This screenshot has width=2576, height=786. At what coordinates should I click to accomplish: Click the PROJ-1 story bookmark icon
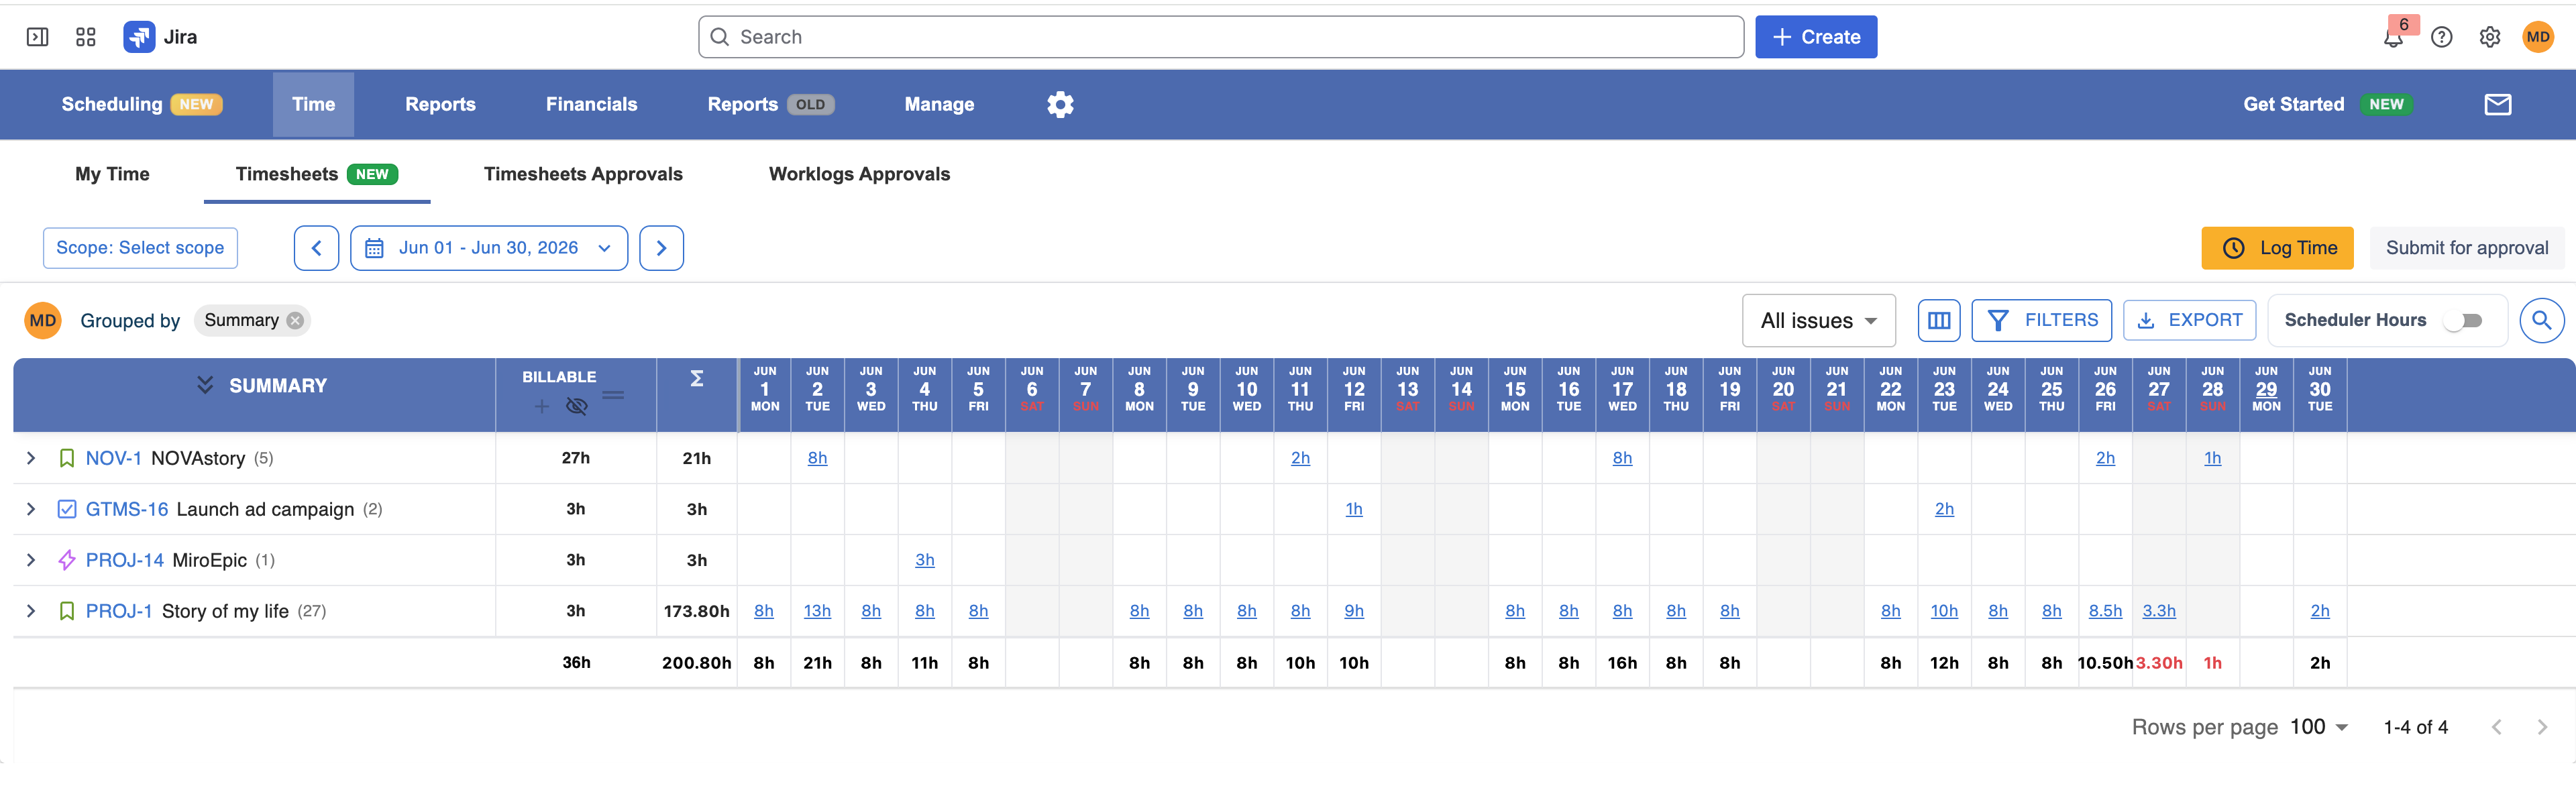pyautogui.click(x=67, y=611)
